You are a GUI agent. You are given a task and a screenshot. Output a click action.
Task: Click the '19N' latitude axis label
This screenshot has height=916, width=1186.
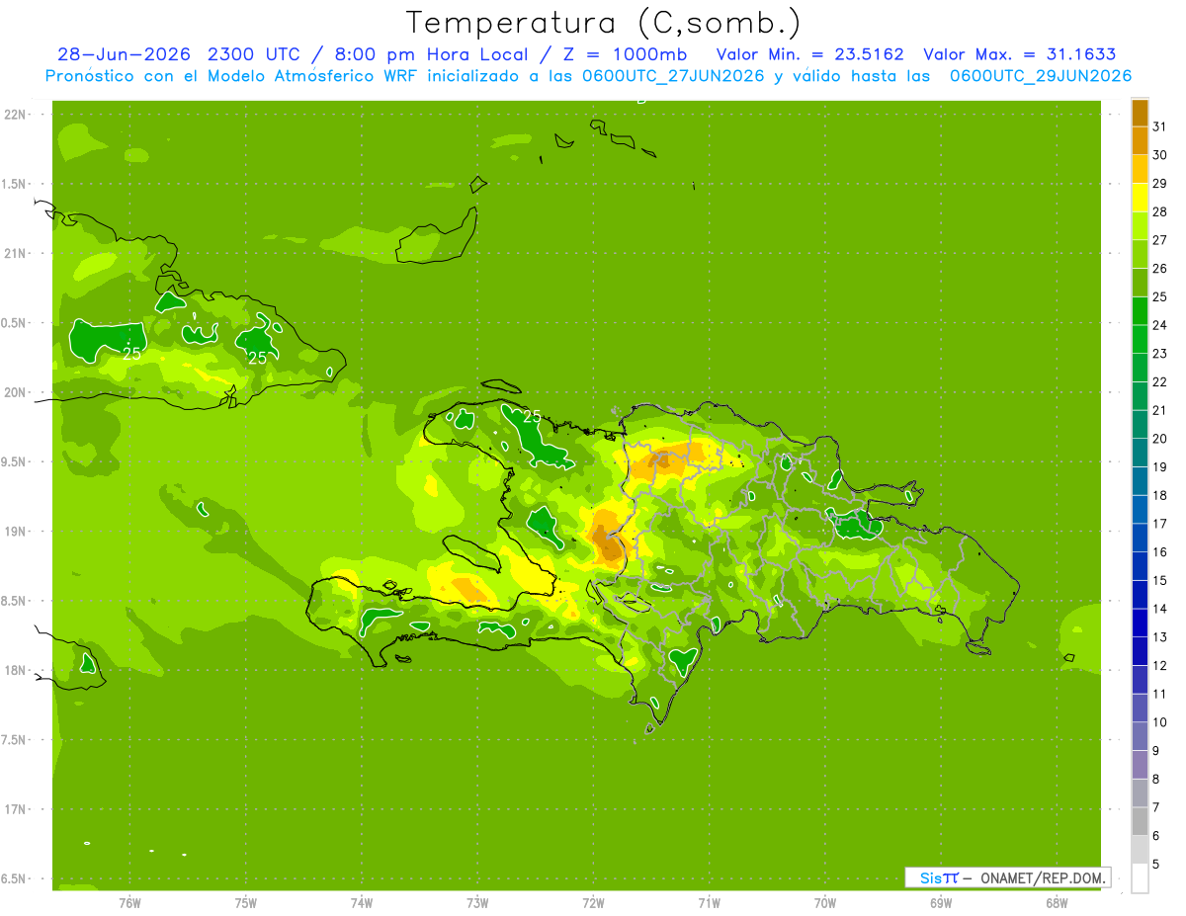click(x=15, y=532)
